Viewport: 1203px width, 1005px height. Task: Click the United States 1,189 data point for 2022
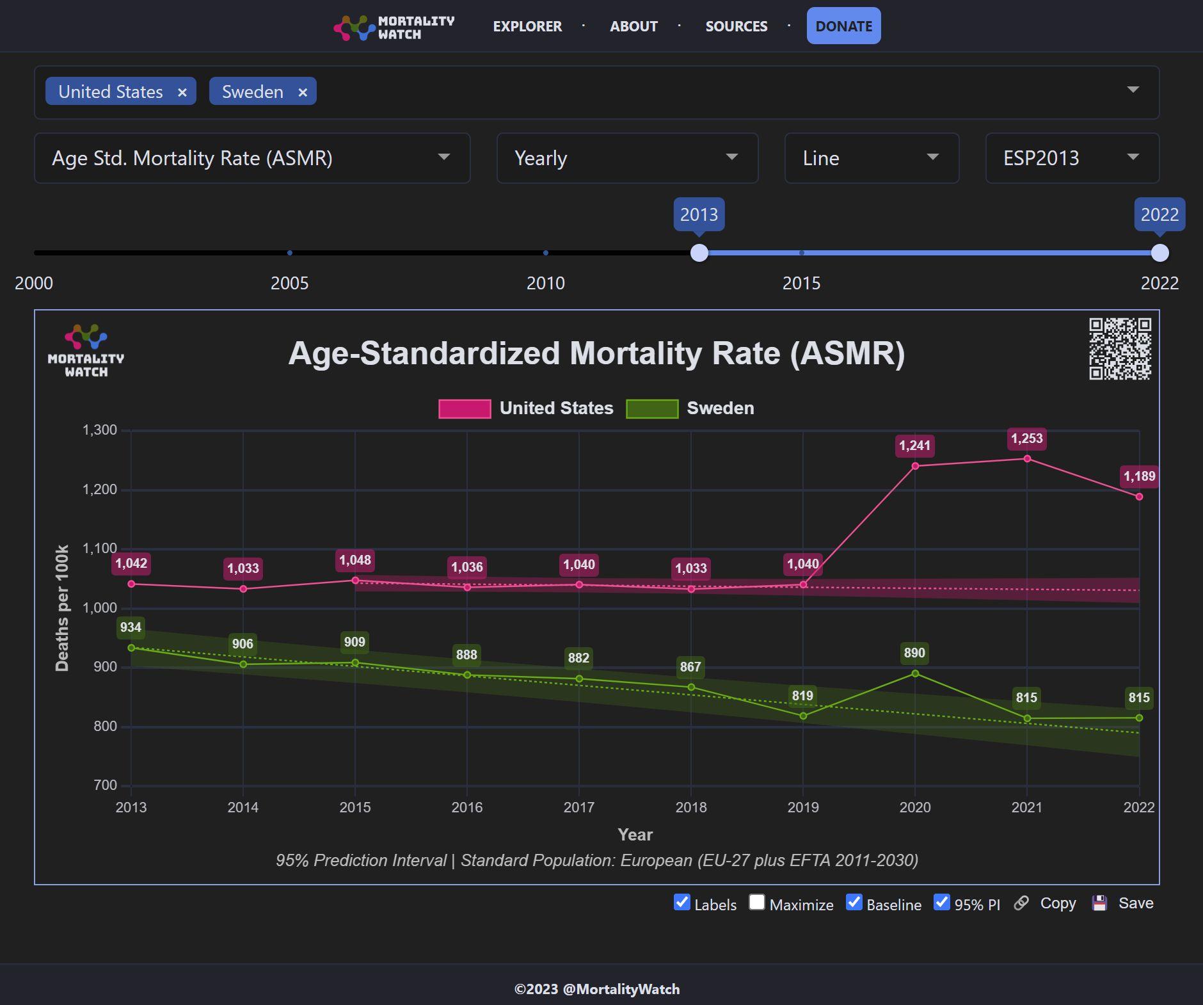tap(1139, 497)
